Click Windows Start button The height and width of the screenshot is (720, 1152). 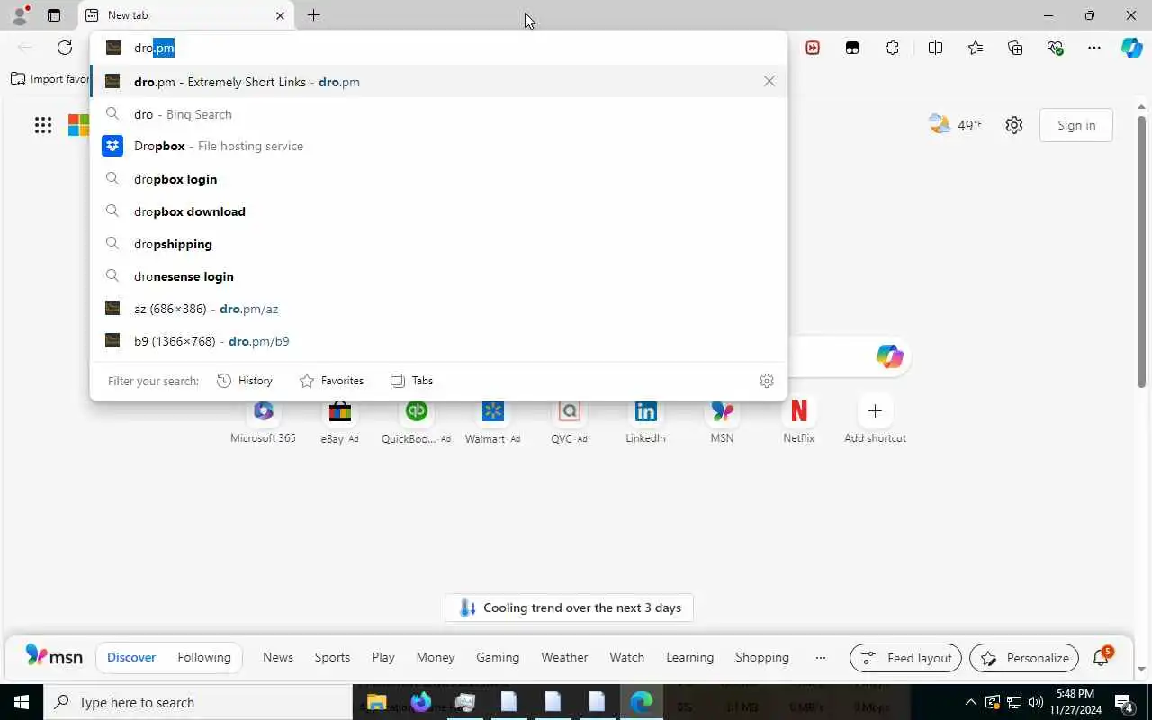[x=22, y=702]
